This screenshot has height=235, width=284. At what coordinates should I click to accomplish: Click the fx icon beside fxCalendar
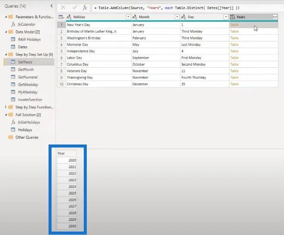[13, 24]
